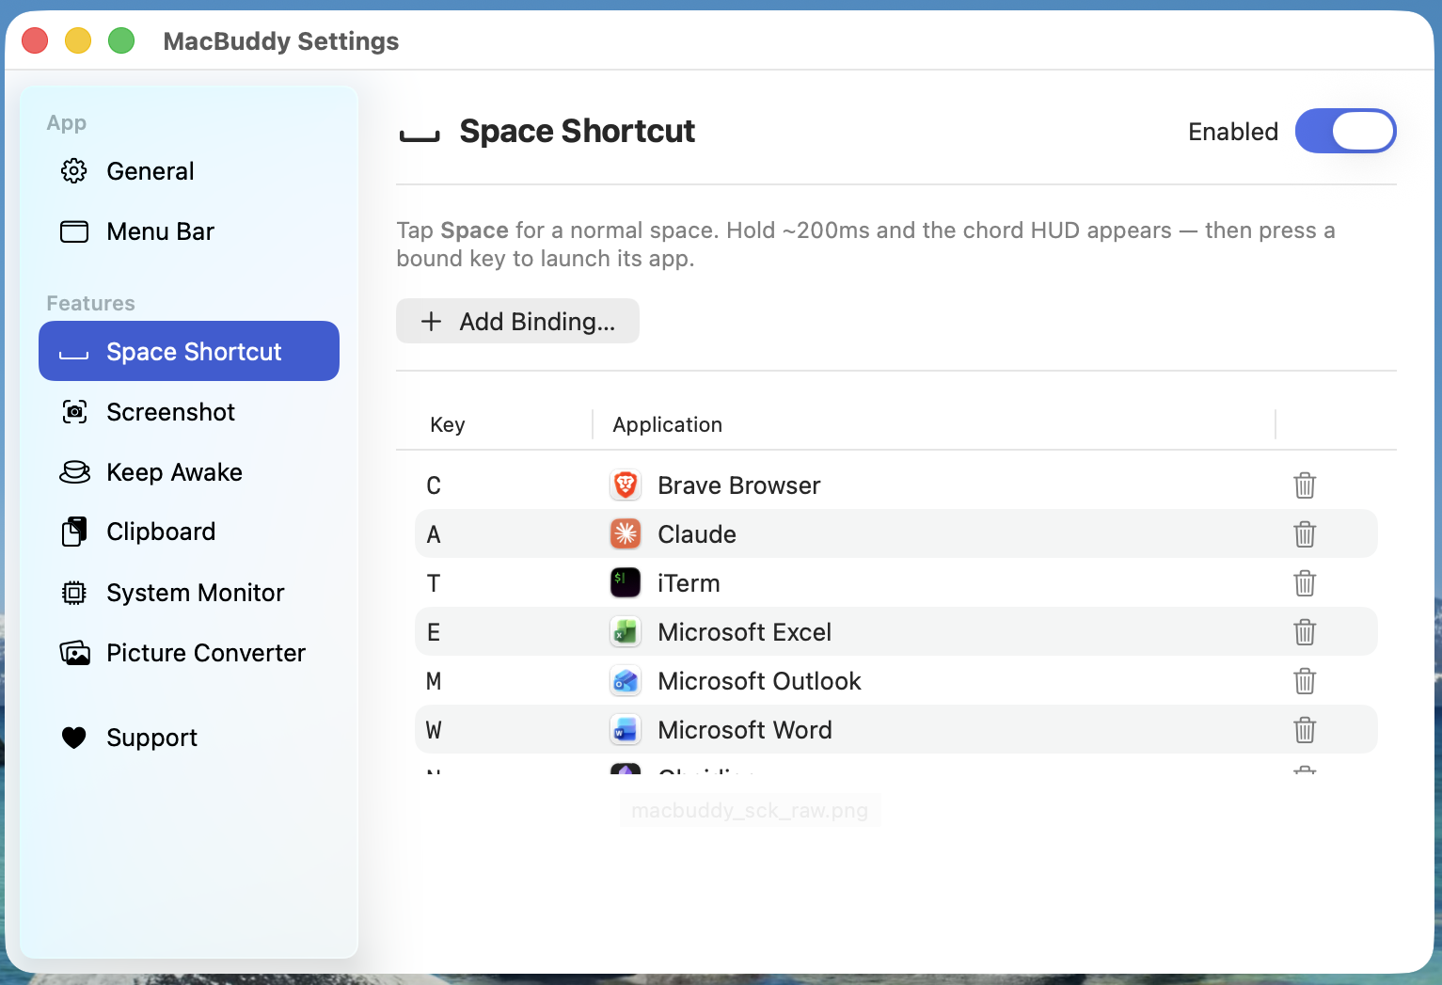Open the Support section
This screenshot has width=1442, height=985.
pyautogui.click(x=189, y=738)
